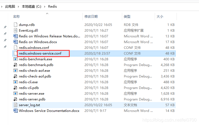The image size is (199, 125).
Task: Select the redis-cli.pdb file name
Action: pyautogui.click(x=29, y=88)
